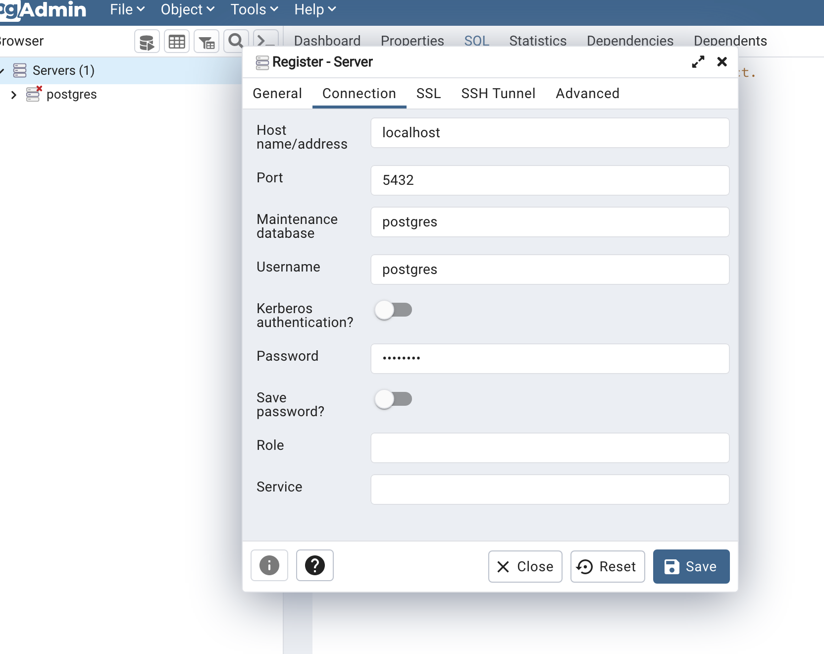Open the Tools menu dropdown
The image size is (824, 654).
254,9
